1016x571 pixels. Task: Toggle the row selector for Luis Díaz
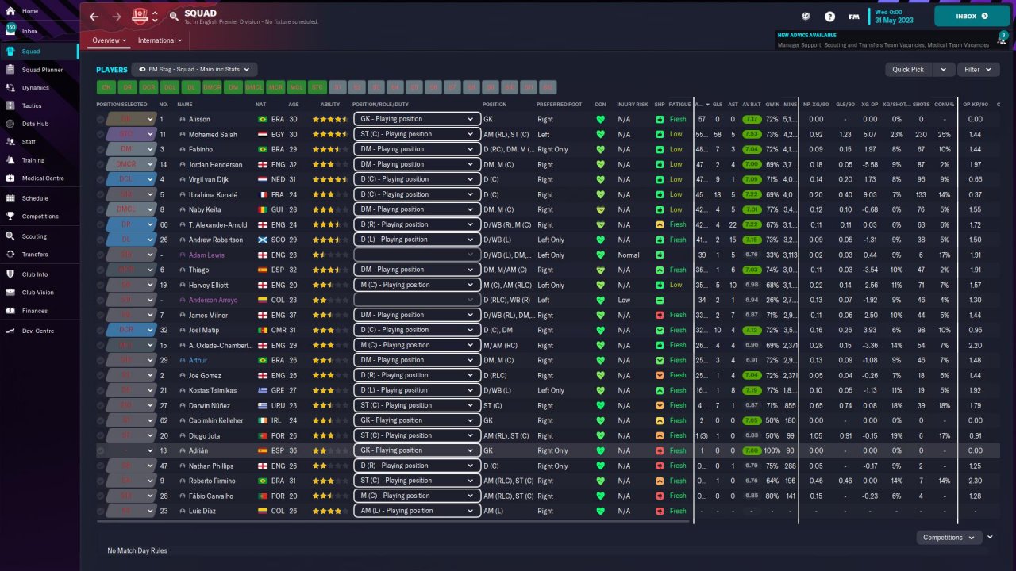pyautogui.click(x=101, y=511)
